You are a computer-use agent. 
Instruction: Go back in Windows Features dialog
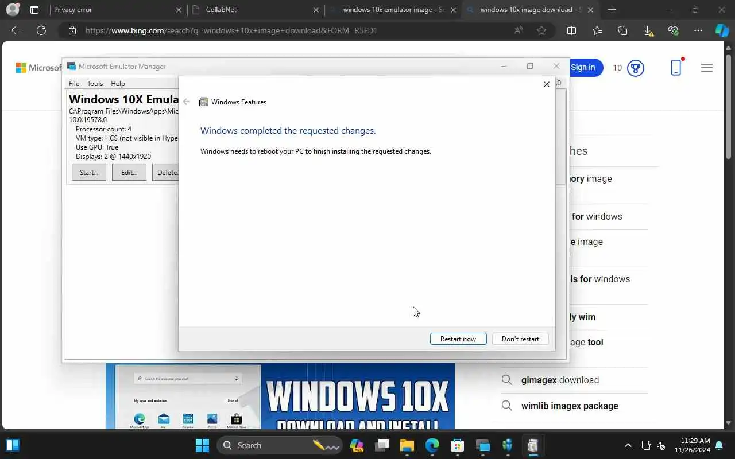(x=186, y=102)
